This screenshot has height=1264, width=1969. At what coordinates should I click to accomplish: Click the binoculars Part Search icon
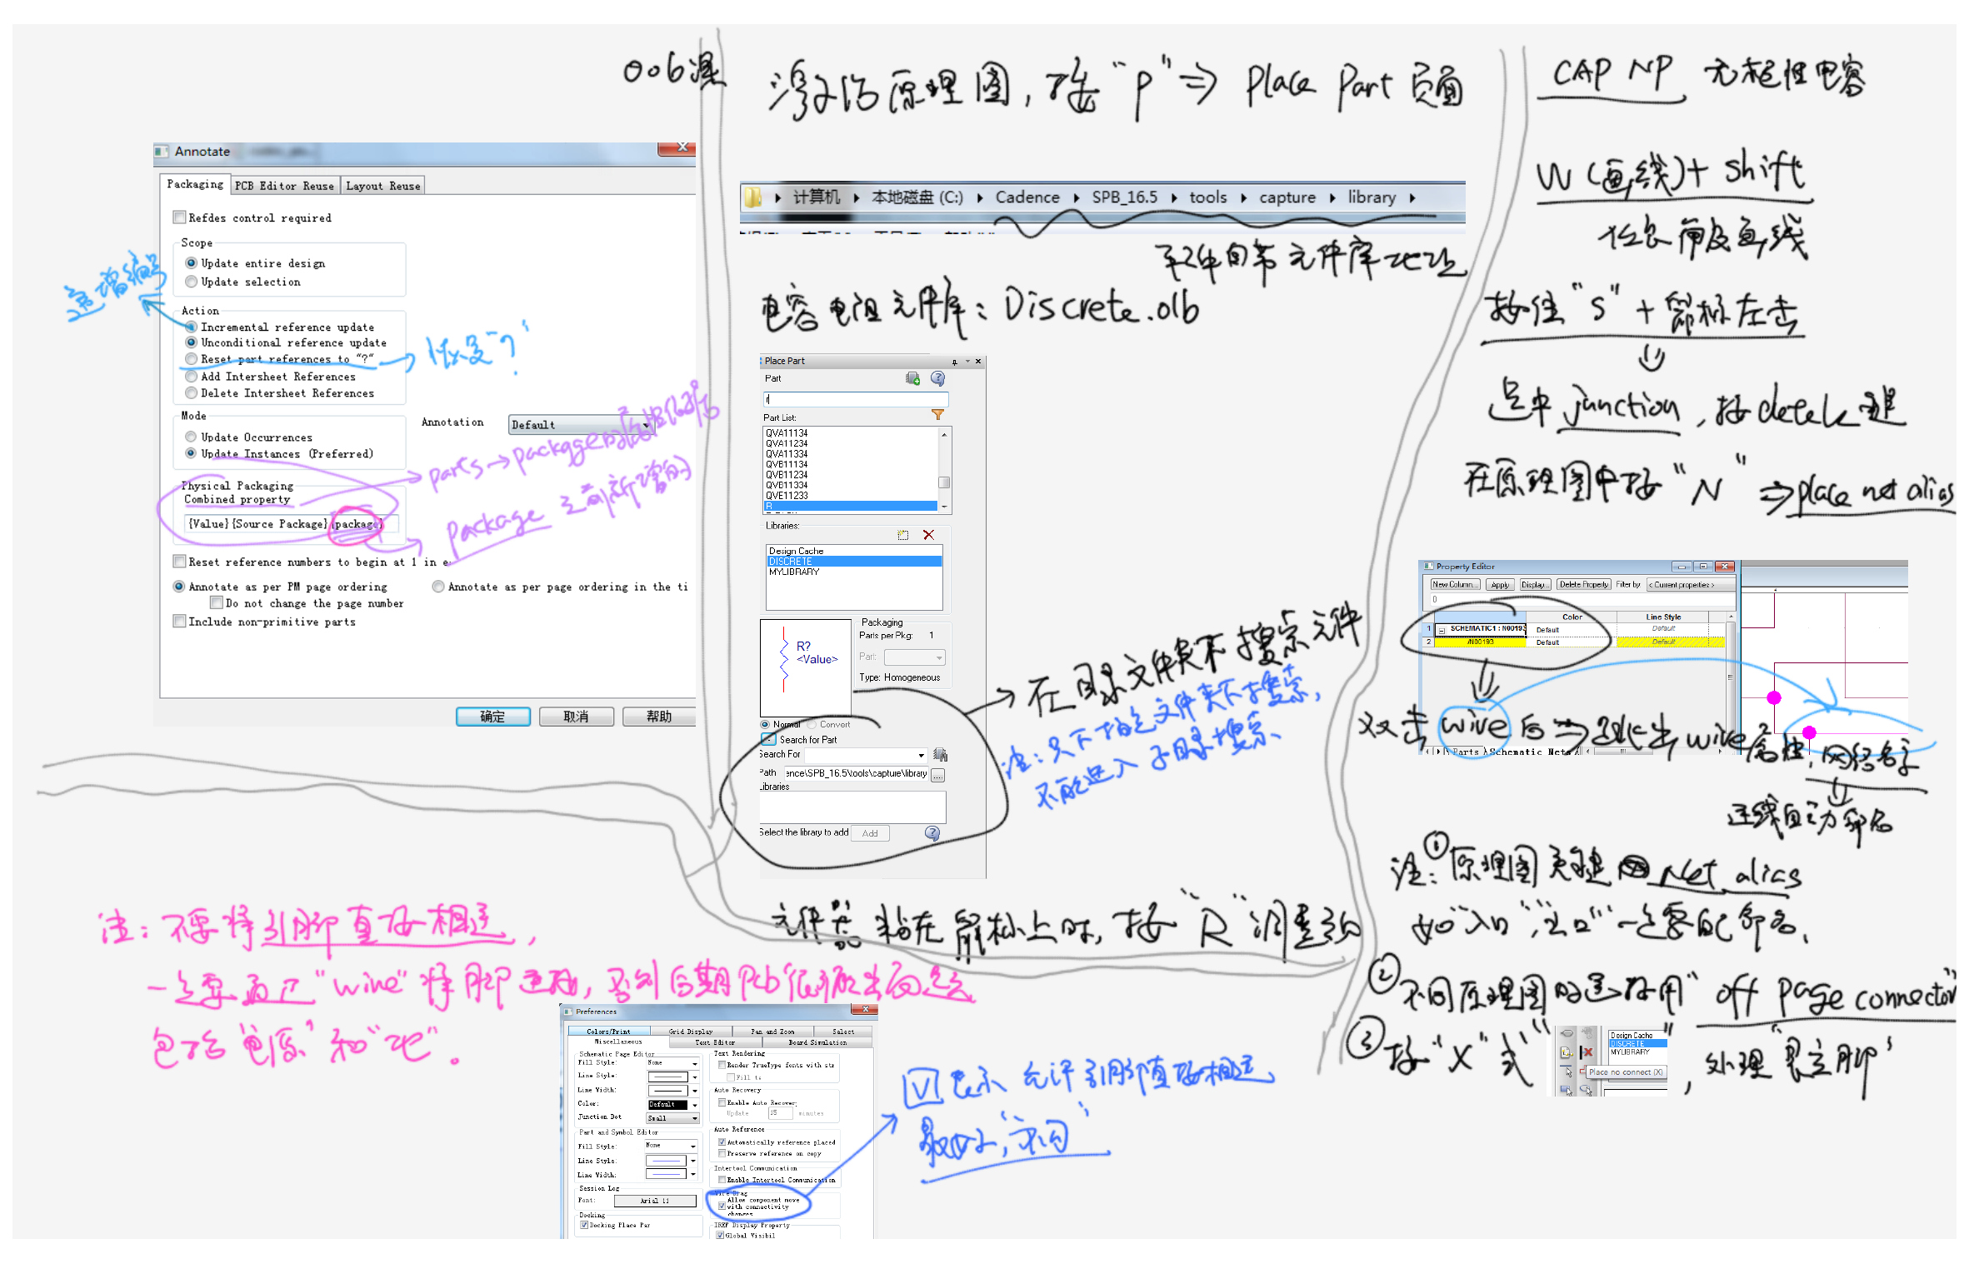[x=940, y=755]
